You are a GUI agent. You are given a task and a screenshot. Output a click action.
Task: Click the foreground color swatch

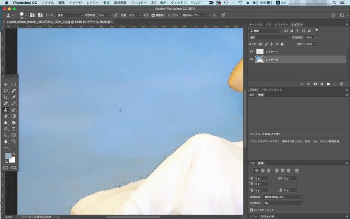point(7,156)
